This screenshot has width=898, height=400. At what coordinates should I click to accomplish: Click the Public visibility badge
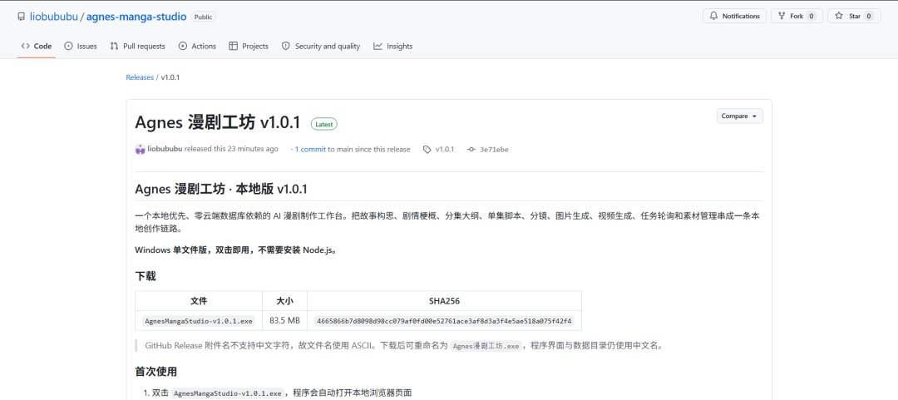(203, 17)
